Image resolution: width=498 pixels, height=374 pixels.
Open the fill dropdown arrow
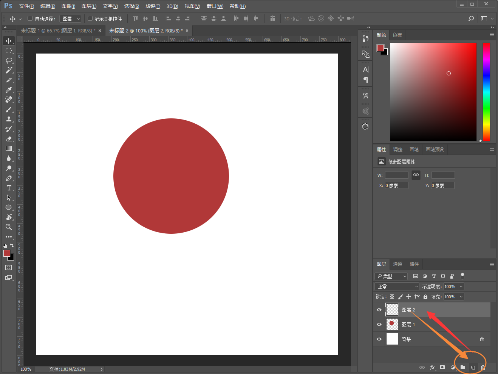pos(461,297)
